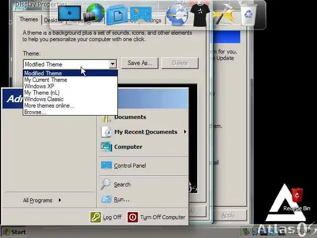Click the Documents folder icon in Start menu
The width and height of the screenshot is (317, 238).
106,118
